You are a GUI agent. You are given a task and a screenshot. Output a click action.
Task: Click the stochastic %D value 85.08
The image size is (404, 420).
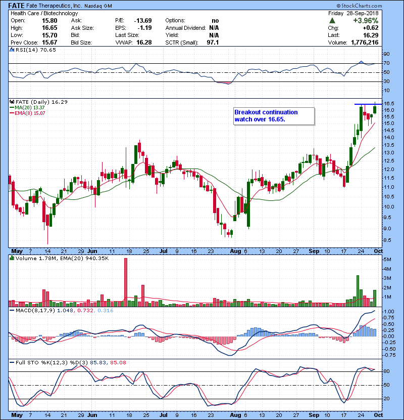pyautogui.click(x=118, y=362)
